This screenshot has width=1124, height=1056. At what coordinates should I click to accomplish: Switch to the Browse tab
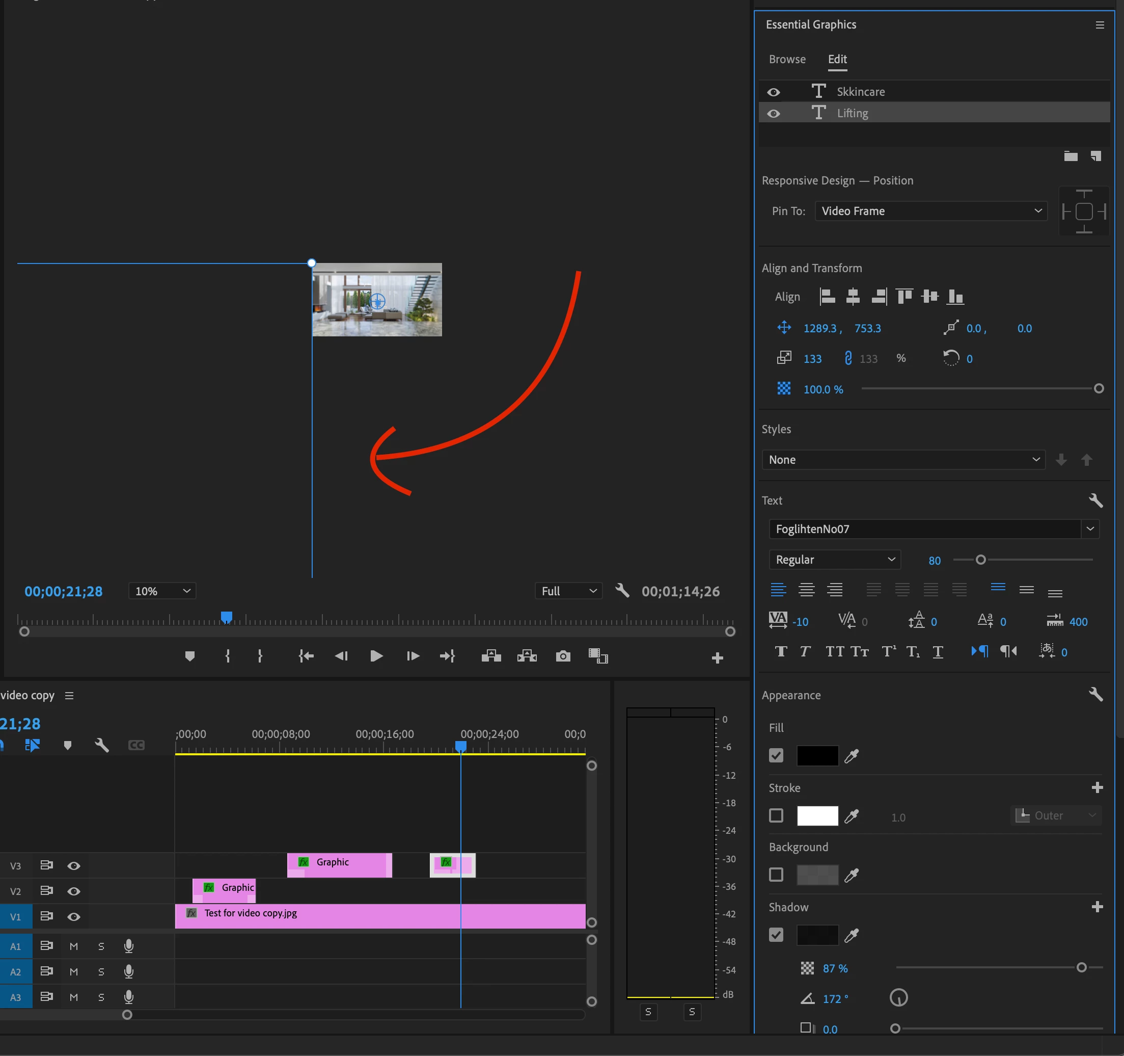787,60
